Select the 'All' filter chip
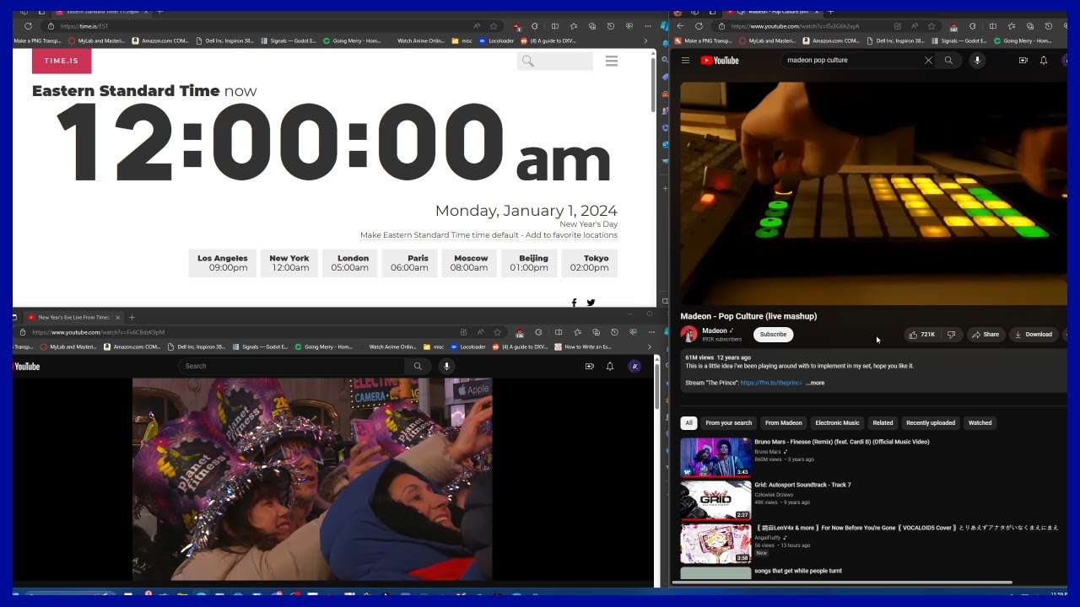The height and width of the screenshot is (607, 1080). point(688,423)
